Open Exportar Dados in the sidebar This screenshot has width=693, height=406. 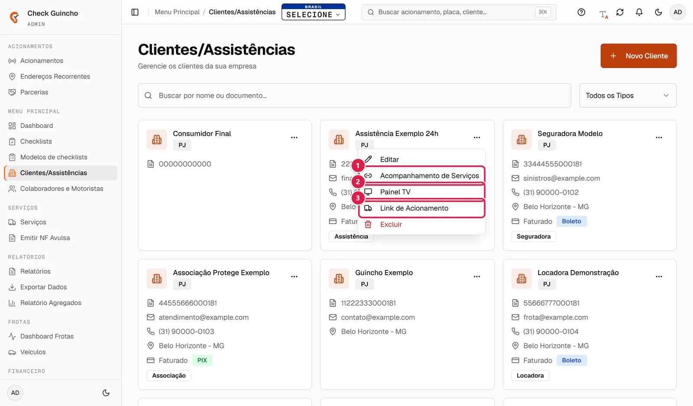click(x=61, y=287)
